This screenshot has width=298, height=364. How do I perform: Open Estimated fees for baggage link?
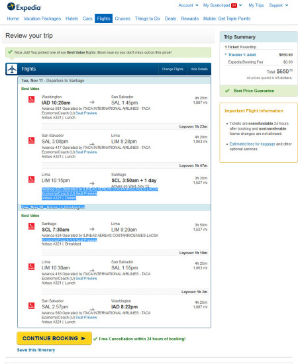tap(252, 144)
